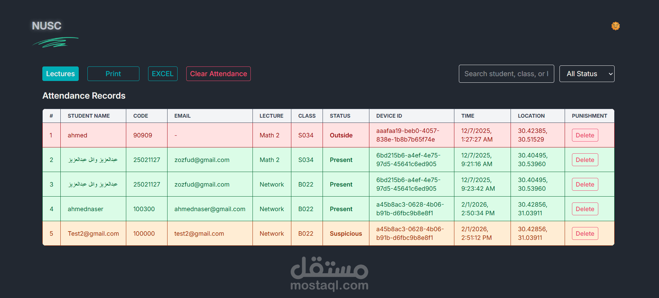Screen dimensions: 659x298
Task: Click the Attendance Records heading
Action: (84, 96)
